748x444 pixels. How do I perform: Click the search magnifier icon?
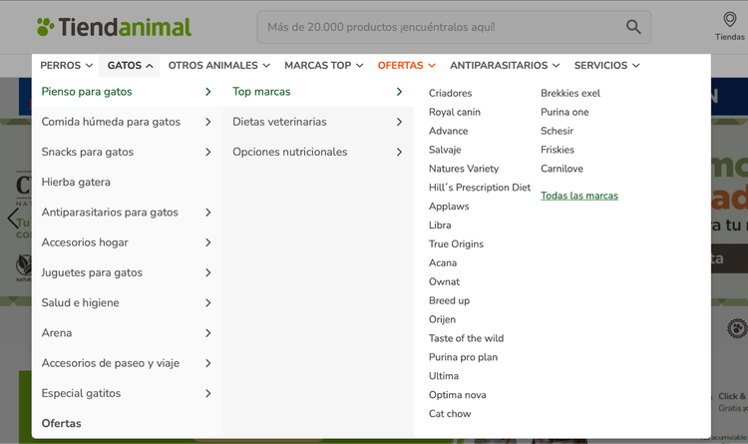point(633,27)
